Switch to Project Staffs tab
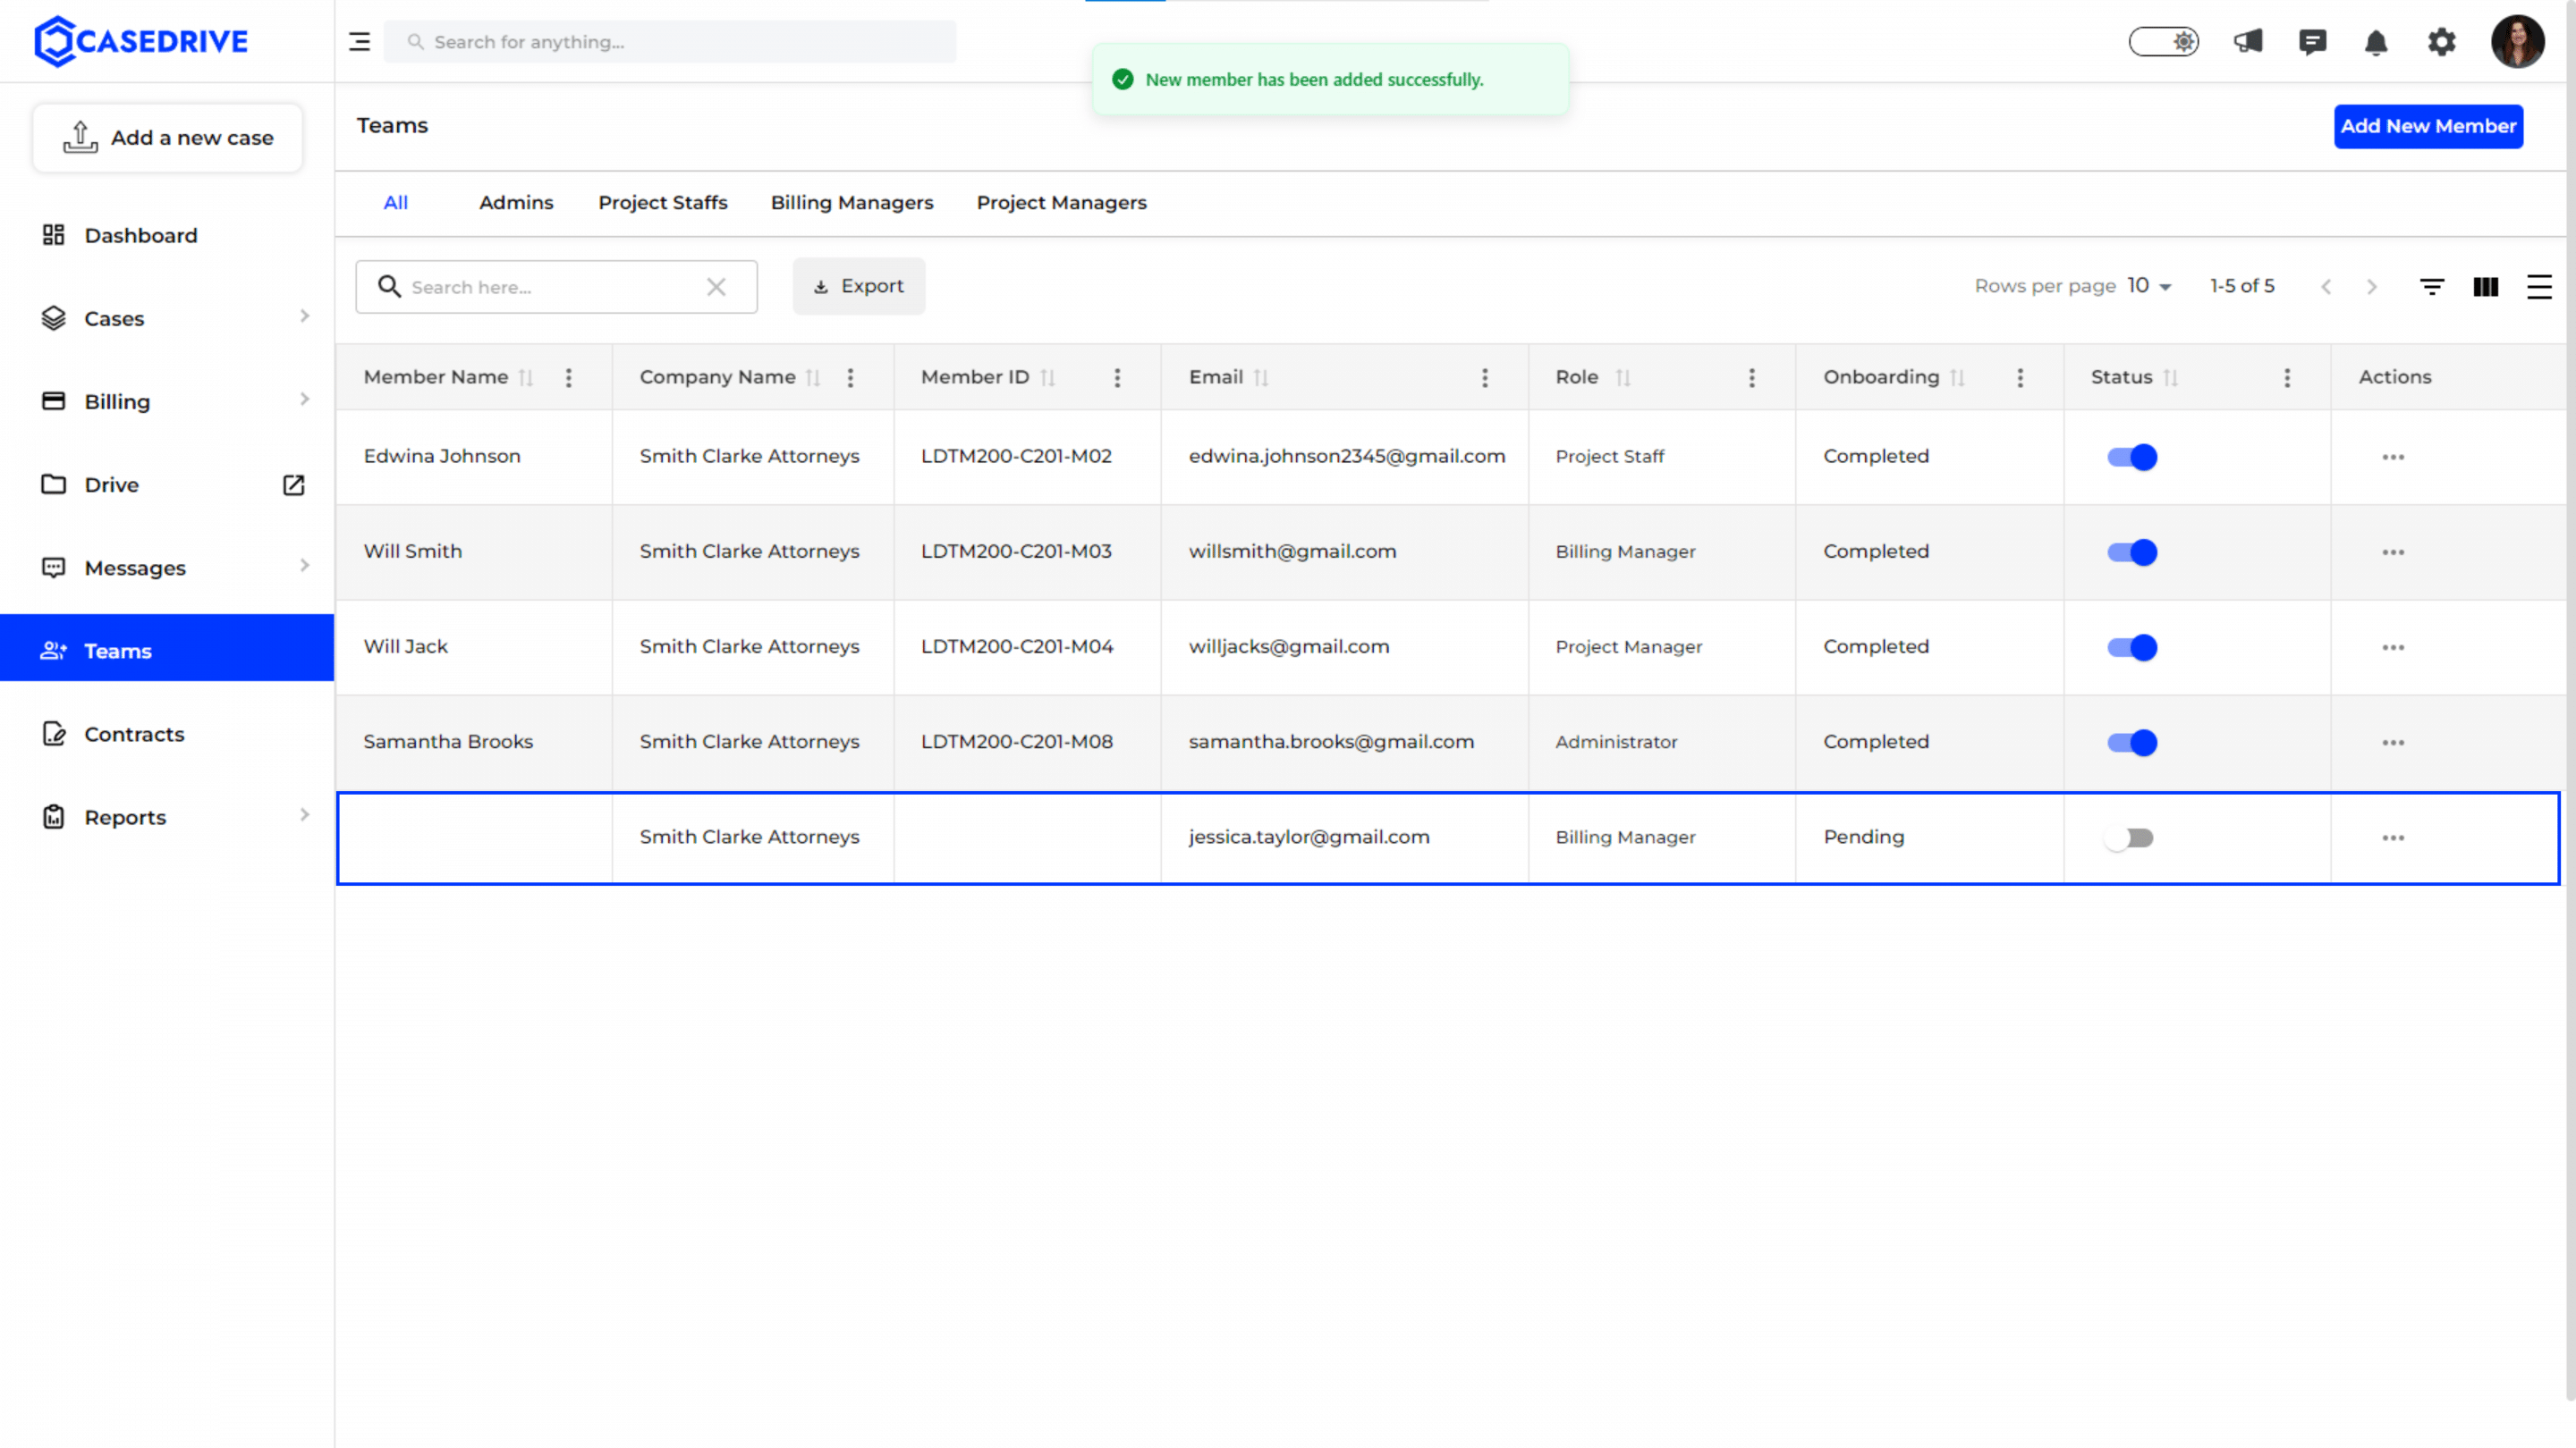2576x1448 pixels. [663, 203]
